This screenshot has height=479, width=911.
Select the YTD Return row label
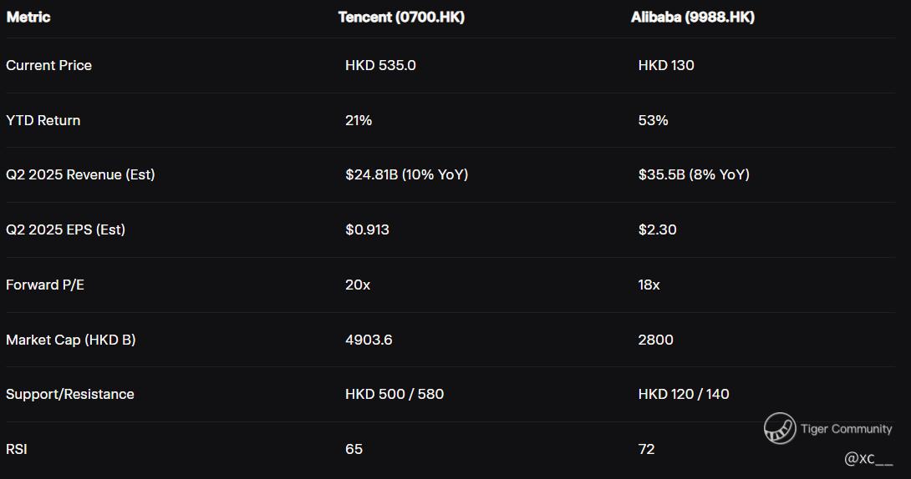pos(43,120)
